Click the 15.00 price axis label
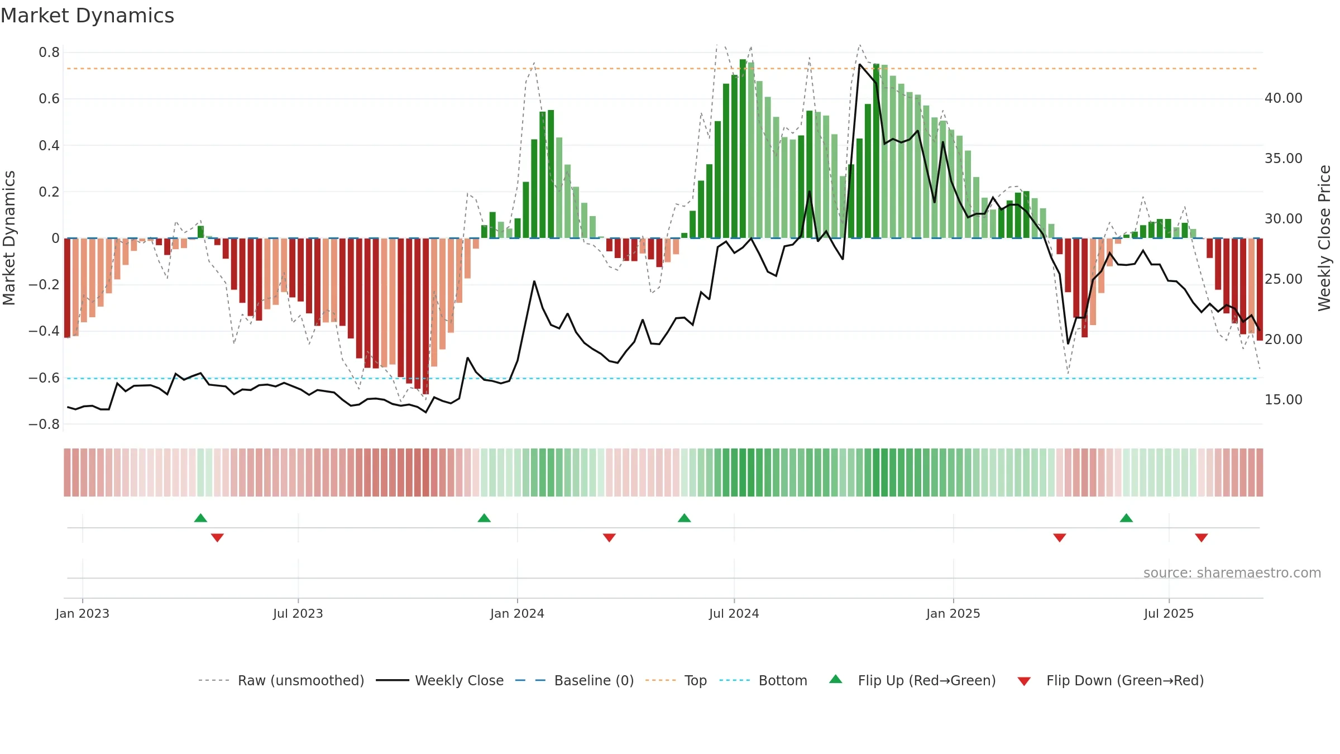This screenshot has width=1340, height=754. coord(1284,400)
